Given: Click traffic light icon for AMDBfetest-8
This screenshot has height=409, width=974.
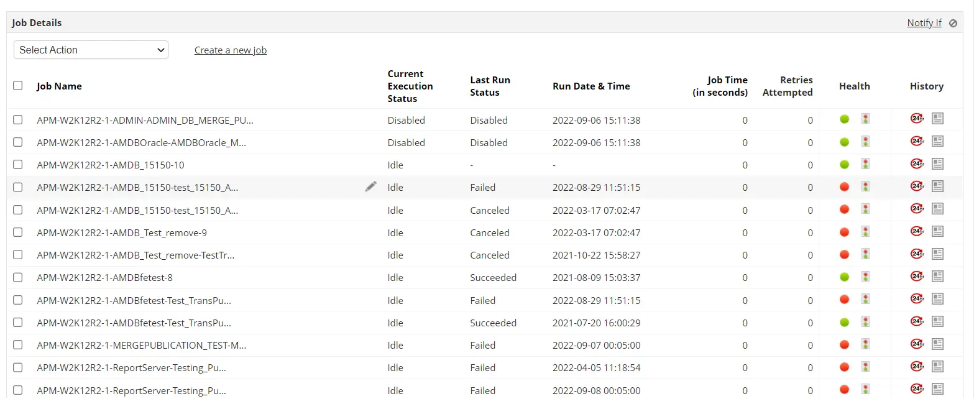Looking at the screenshot, I should click(x=865, y=277).
